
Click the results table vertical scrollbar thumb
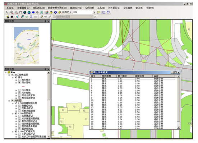178,100
